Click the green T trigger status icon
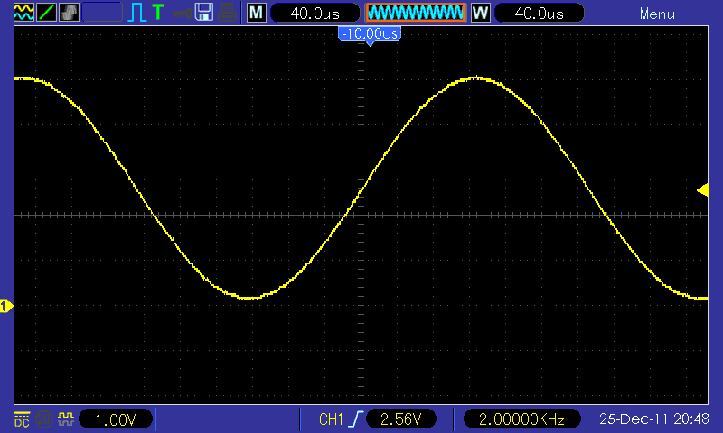The image size is (723, 433). pyautogui.click(x=158, y=13)
